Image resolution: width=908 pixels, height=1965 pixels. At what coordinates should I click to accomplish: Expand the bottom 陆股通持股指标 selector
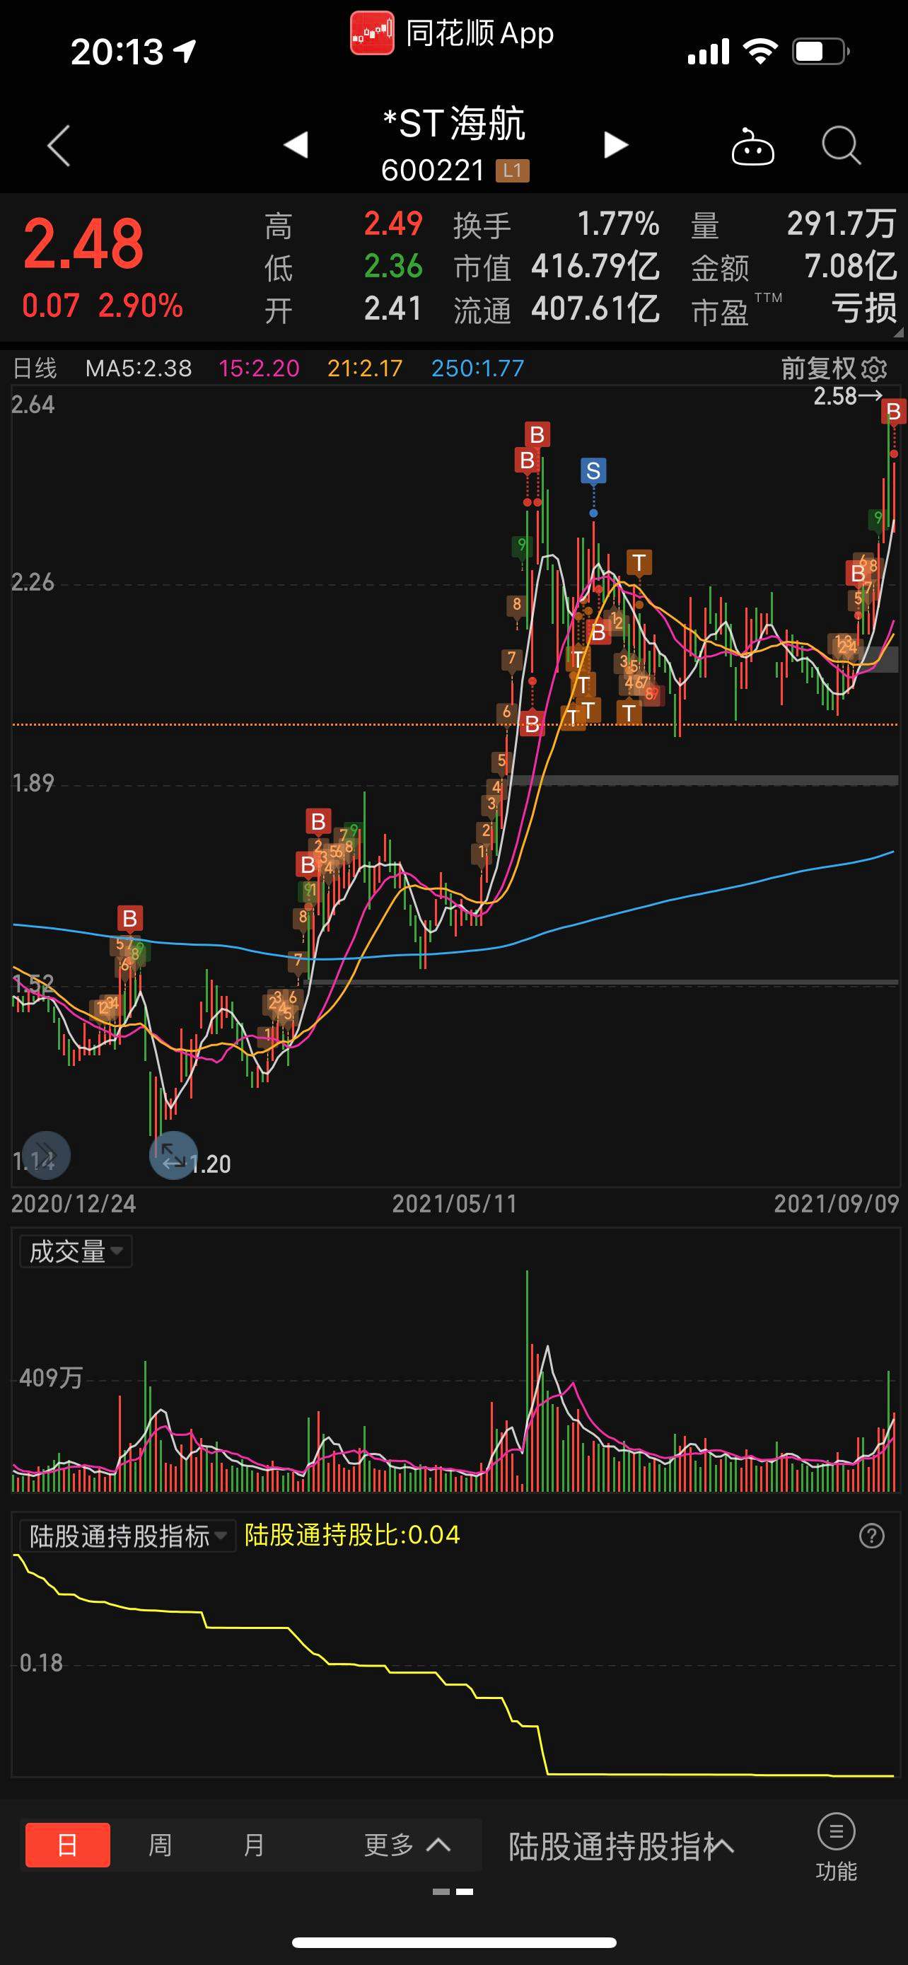[622, 1846]
